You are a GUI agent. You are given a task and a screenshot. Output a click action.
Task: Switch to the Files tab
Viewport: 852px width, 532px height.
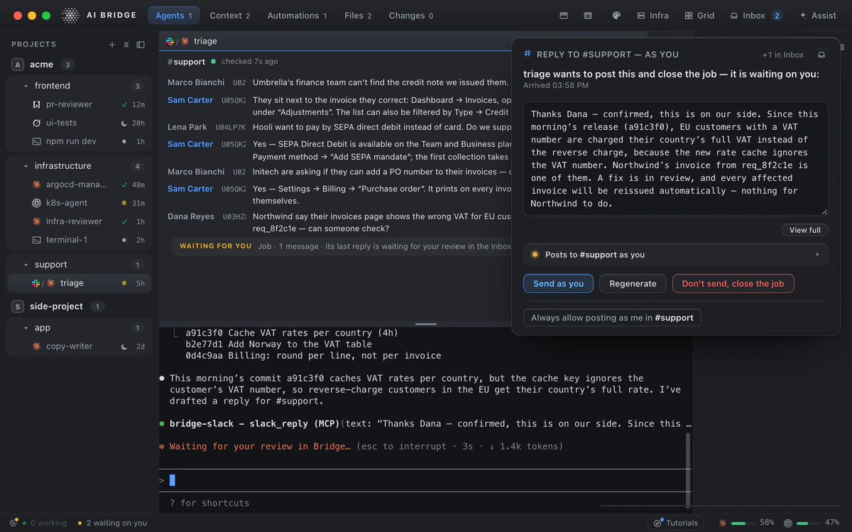point(358,16)
